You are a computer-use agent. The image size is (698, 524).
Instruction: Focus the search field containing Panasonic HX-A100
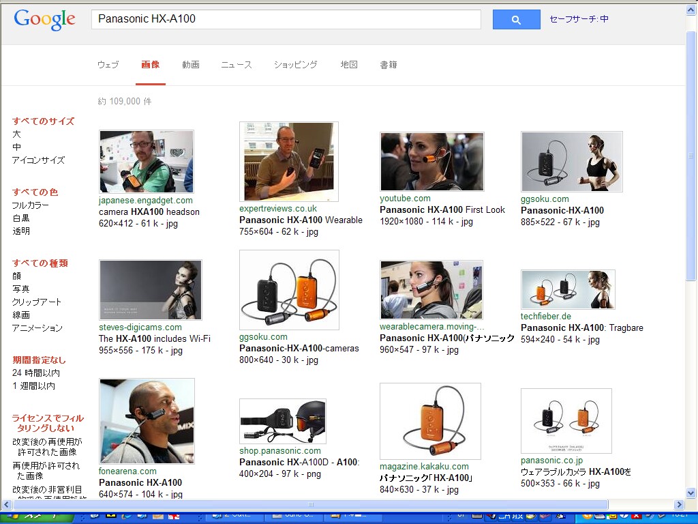pyautogui.click(x=286, y=19)
